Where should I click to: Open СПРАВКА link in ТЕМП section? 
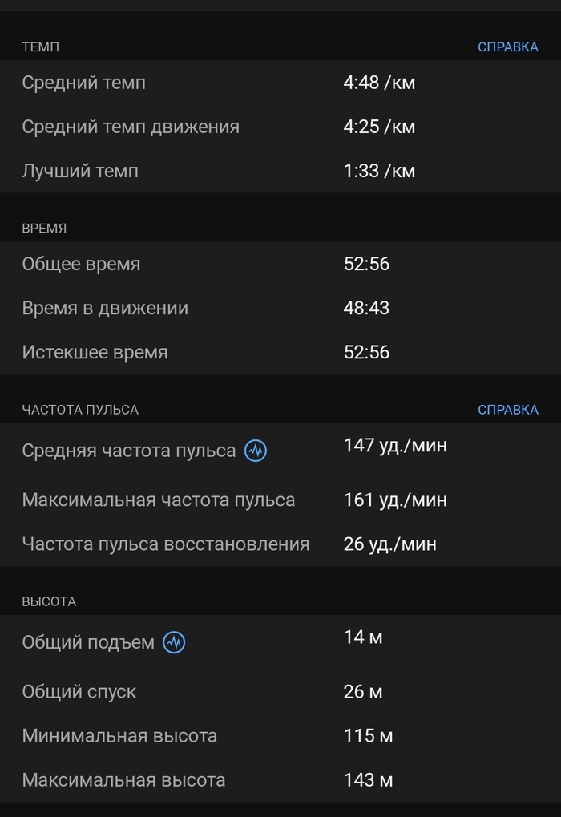click(x=507, y=47)
